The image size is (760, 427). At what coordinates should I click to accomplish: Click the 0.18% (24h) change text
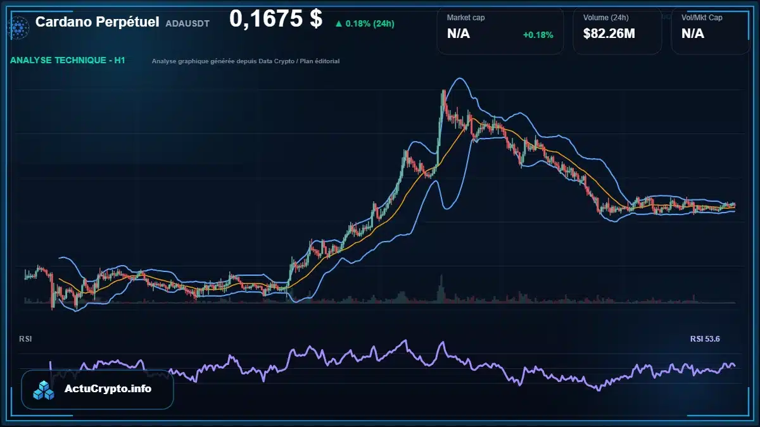[x=370, y=24]
